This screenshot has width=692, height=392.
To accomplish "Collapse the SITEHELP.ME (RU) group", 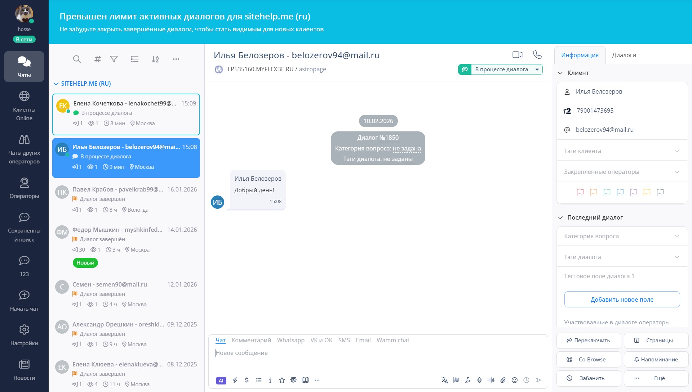I will 56,84.
